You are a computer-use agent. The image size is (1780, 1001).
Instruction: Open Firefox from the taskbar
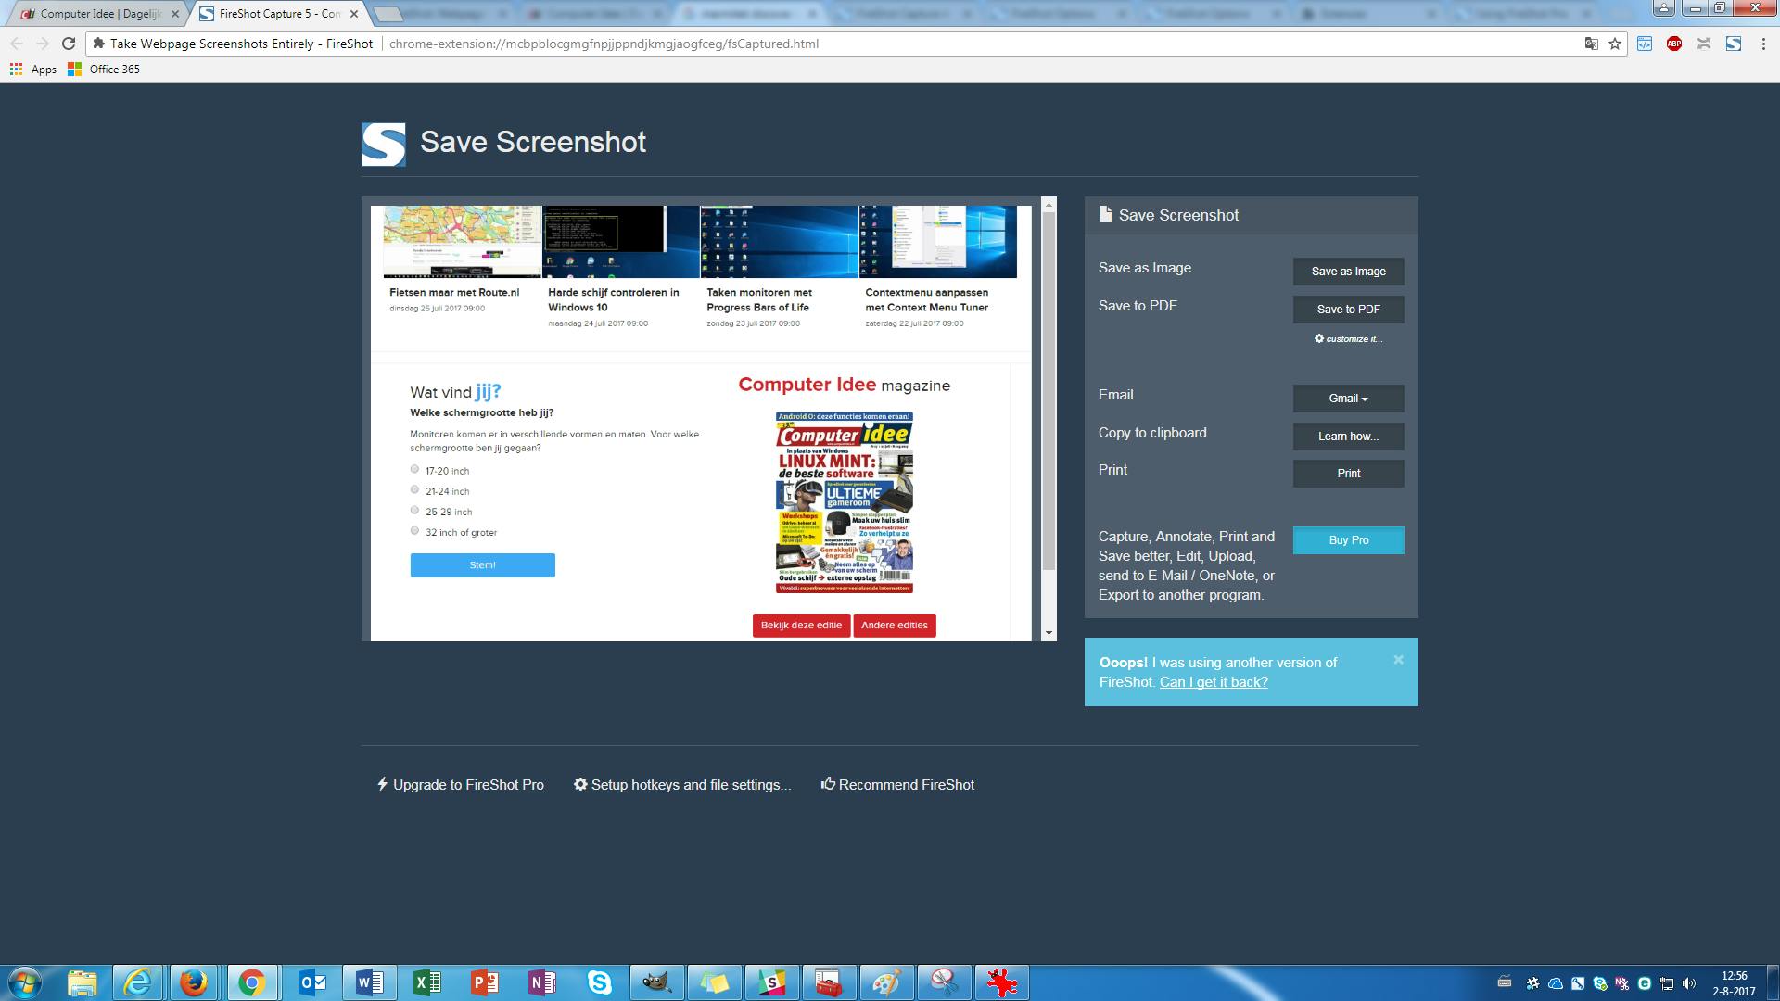[194, 982]
